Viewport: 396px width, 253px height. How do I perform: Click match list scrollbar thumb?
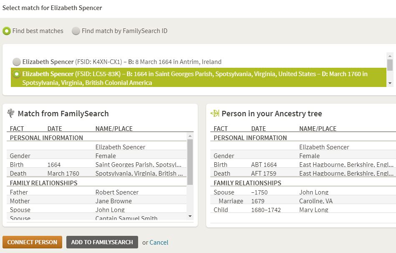click(x=390, y=65)
